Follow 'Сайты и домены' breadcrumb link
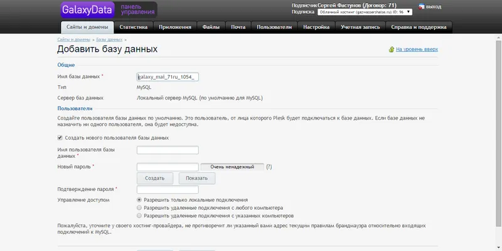The width and height of the screenshot is (502, 251). coord(73,39)
